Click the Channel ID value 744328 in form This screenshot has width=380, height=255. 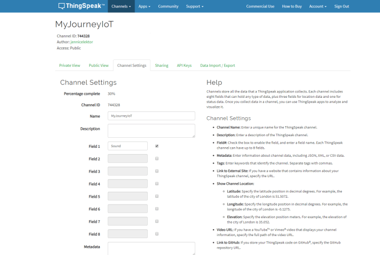[114, 105]
